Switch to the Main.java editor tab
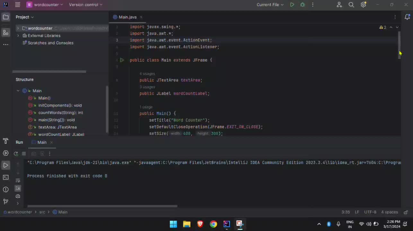The image size is (413, 231). coord(127,17)
